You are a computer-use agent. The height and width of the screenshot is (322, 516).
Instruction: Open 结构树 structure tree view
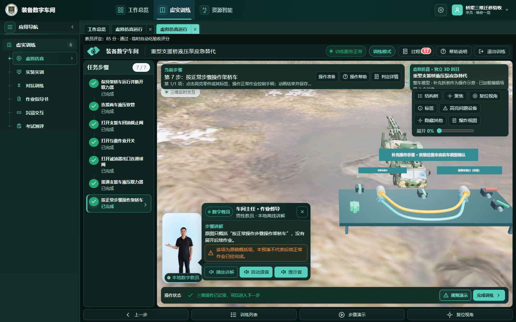(x=428, y=96)
